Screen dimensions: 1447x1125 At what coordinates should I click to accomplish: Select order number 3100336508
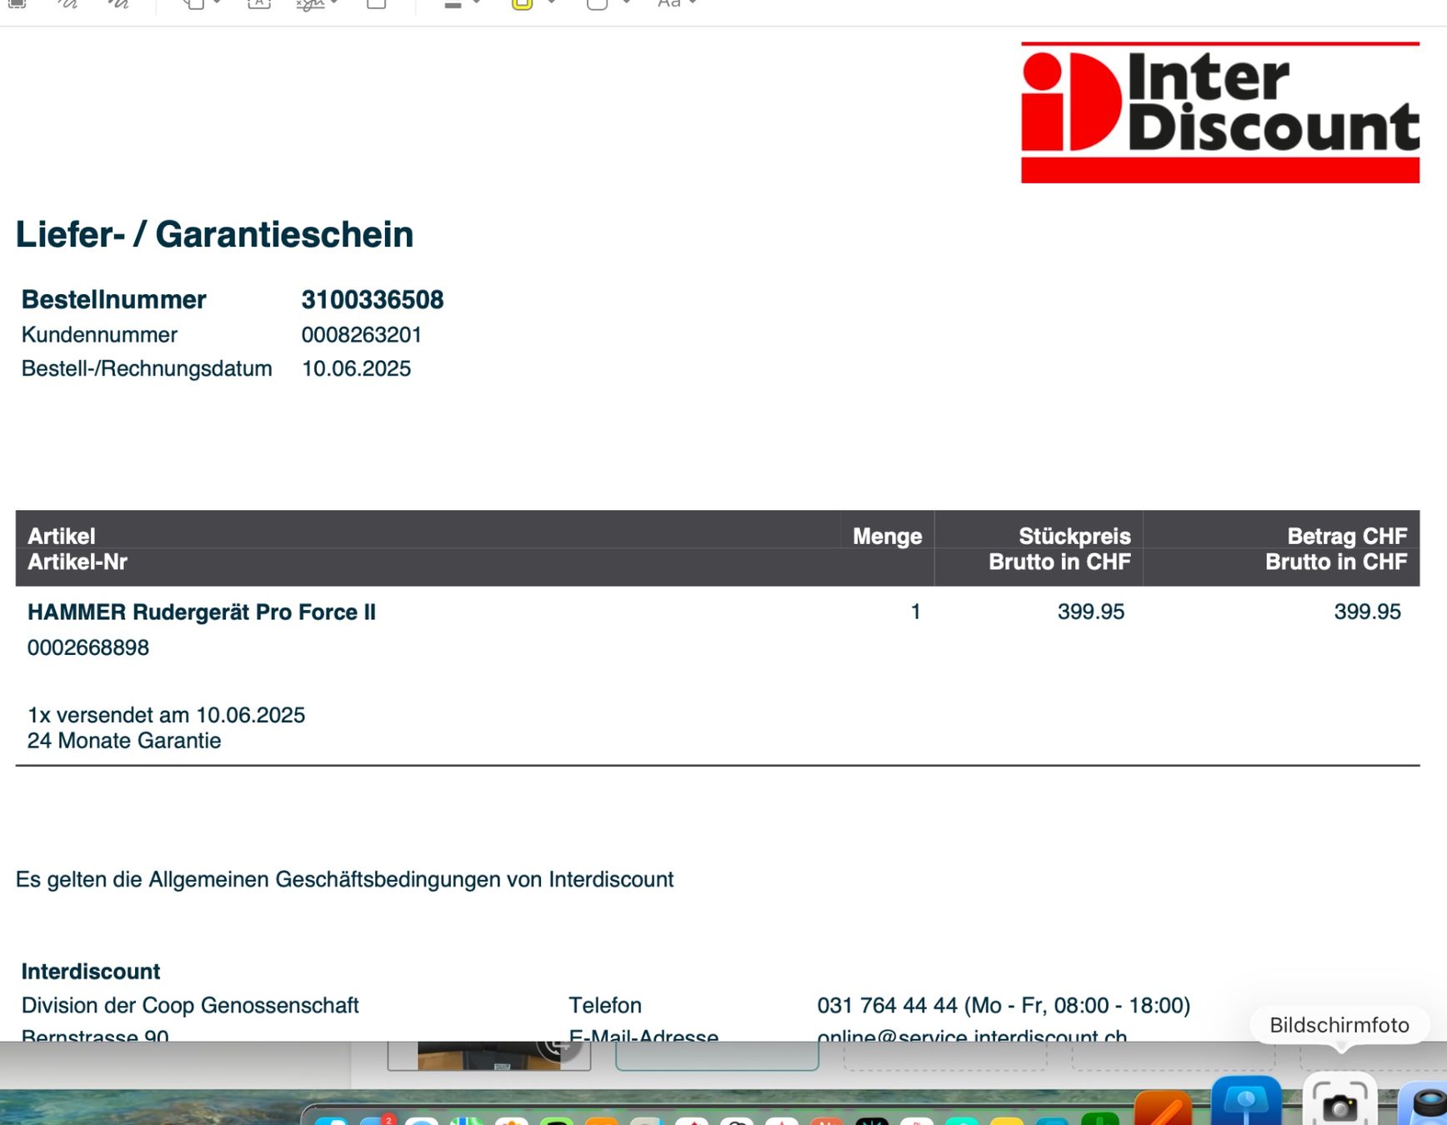[373, 299]
